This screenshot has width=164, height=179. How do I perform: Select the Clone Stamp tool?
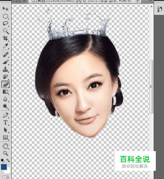5,69
